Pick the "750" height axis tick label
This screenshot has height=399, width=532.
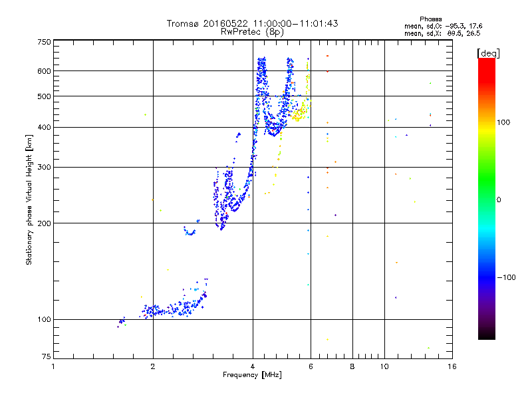44,42
